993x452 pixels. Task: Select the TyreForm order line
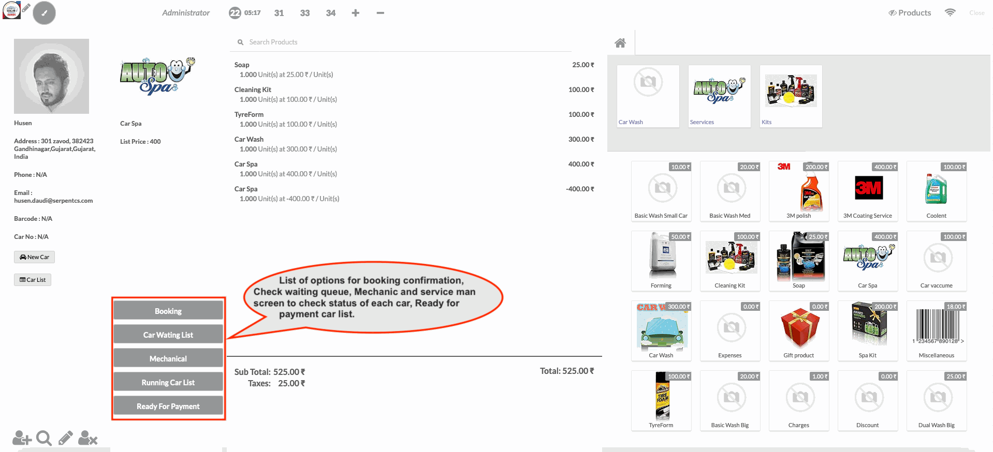(414, 119)
